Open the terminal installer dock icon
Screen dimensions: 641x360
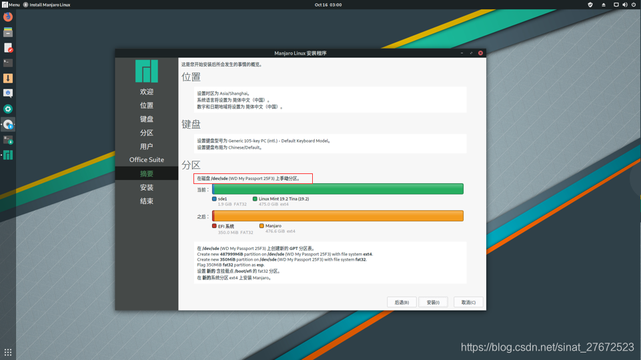point(8,140)
